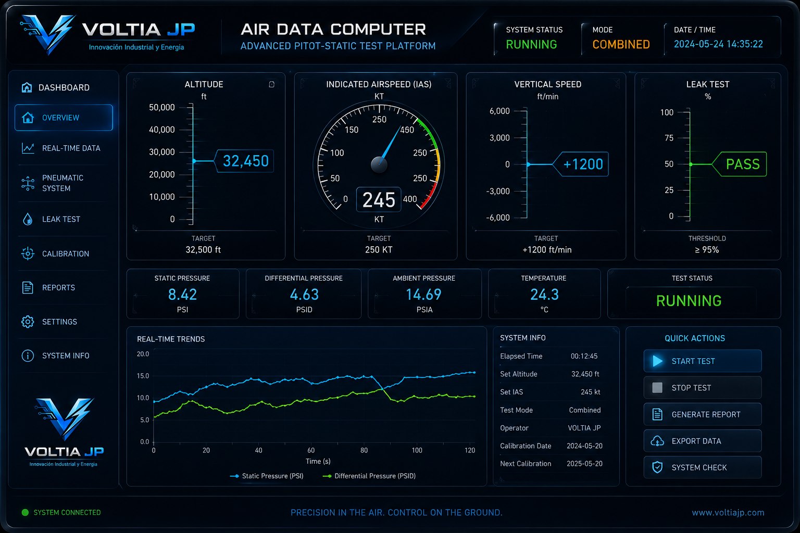
Task: Click the Differential Pressure 4.63 value
Action: [x=304, y=295]
